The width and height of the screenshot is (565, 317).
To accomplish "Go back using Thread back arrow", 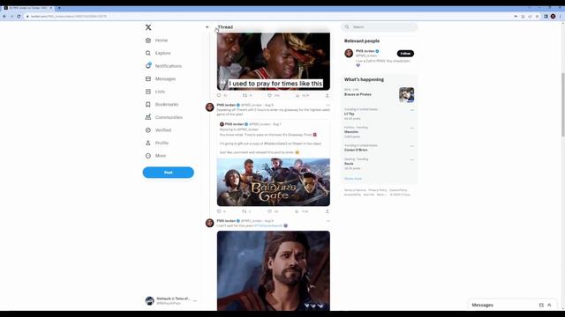I will click(207, 27).
